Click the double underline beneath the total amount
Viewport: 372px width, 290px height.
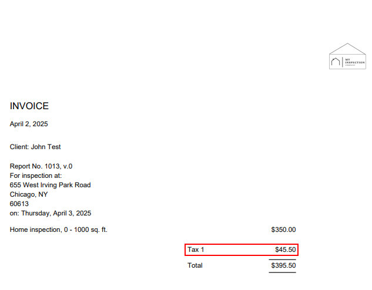283,272
